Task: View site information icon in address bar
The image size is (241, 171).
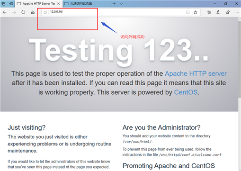Action: click(x=45, y=12)
